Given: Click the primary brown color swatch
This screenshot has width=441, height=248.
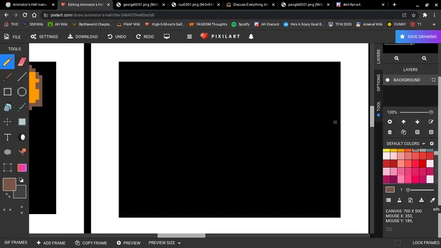Looking at the screenshot, I should 9,184.
